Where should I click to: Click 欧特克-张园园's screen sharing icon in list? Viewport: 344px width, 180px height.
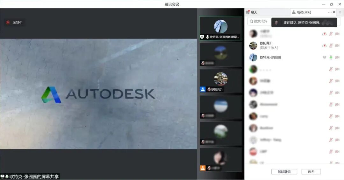pyautogui.click(x=324, y=57)
